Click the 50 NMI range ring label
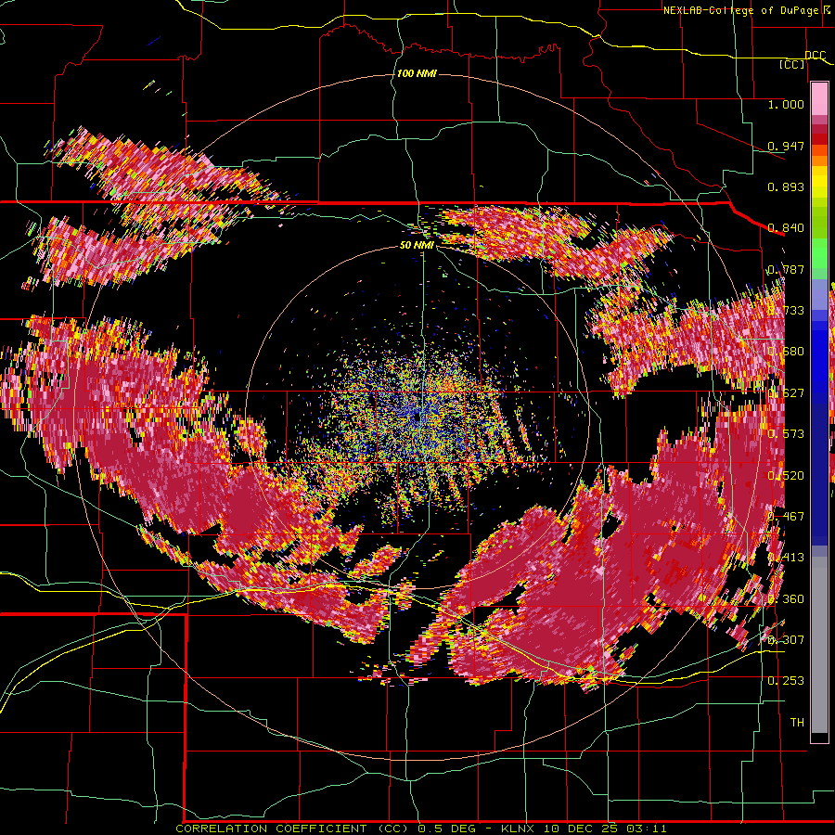Viewport: 835px width, 835px height. [x=417, y=245]
